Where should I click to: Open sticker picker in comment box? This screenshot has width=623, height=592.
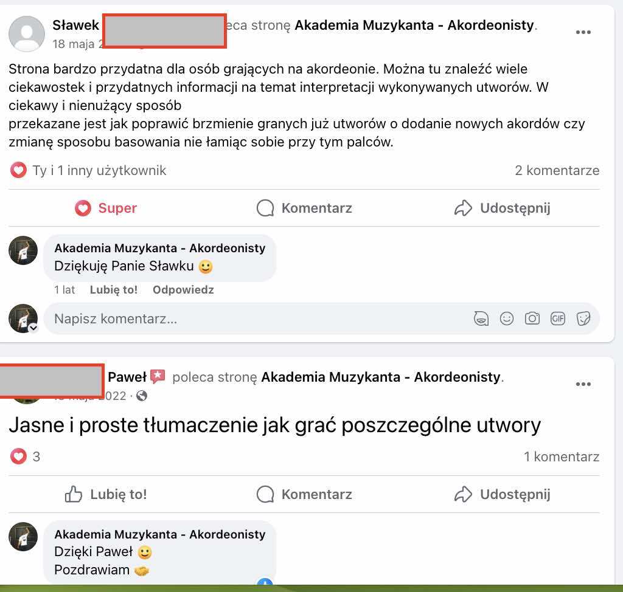[583, 318]
